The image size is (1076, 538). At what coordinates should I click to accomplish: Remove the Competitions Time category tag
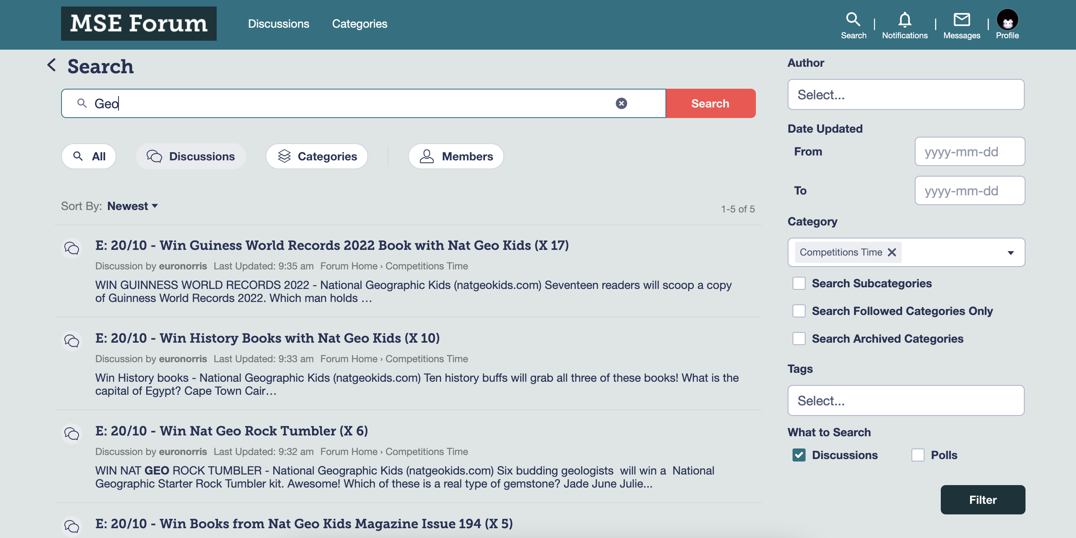[892, 252]
